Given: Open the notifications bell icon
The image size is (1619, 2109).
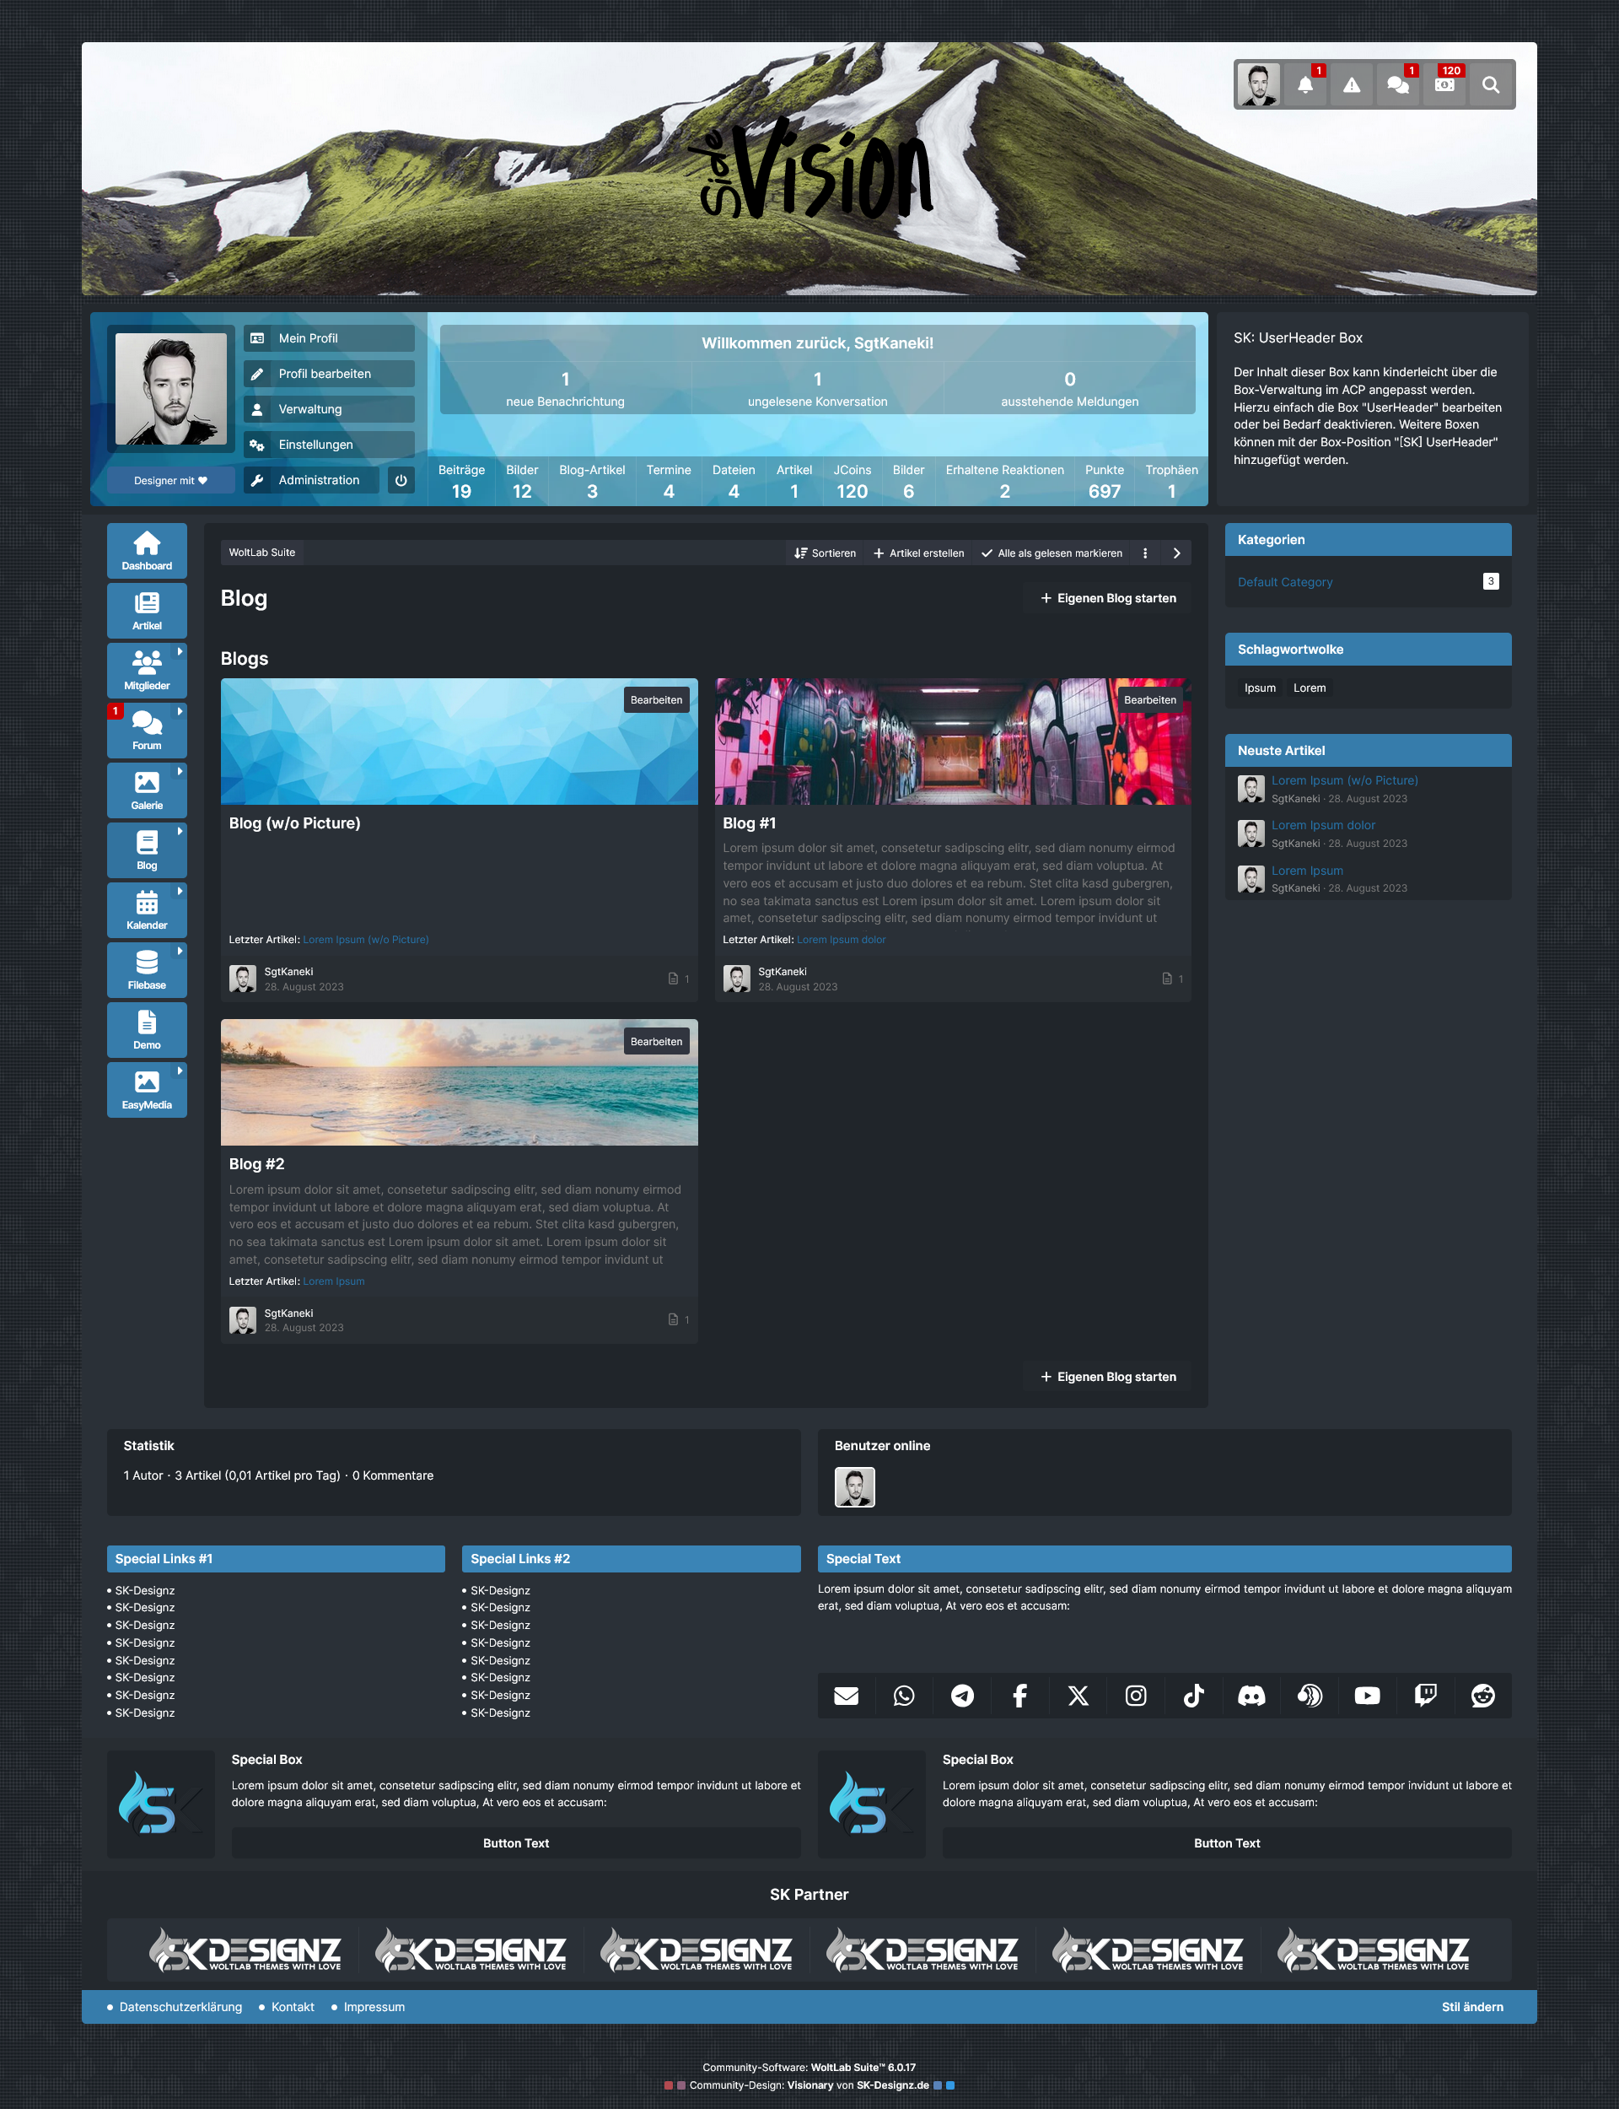Looking at the screenshot, I should tap(1304, 85).
